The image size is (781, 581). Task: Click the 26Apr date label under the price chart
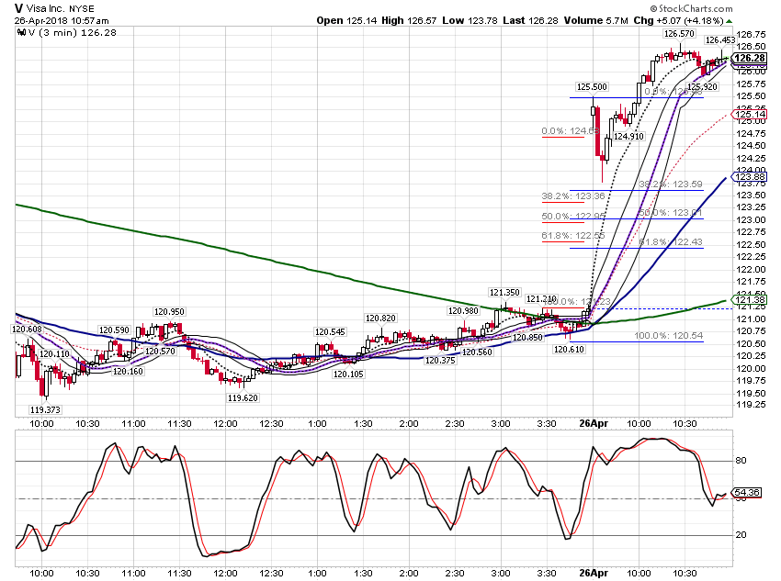[594, 423]
